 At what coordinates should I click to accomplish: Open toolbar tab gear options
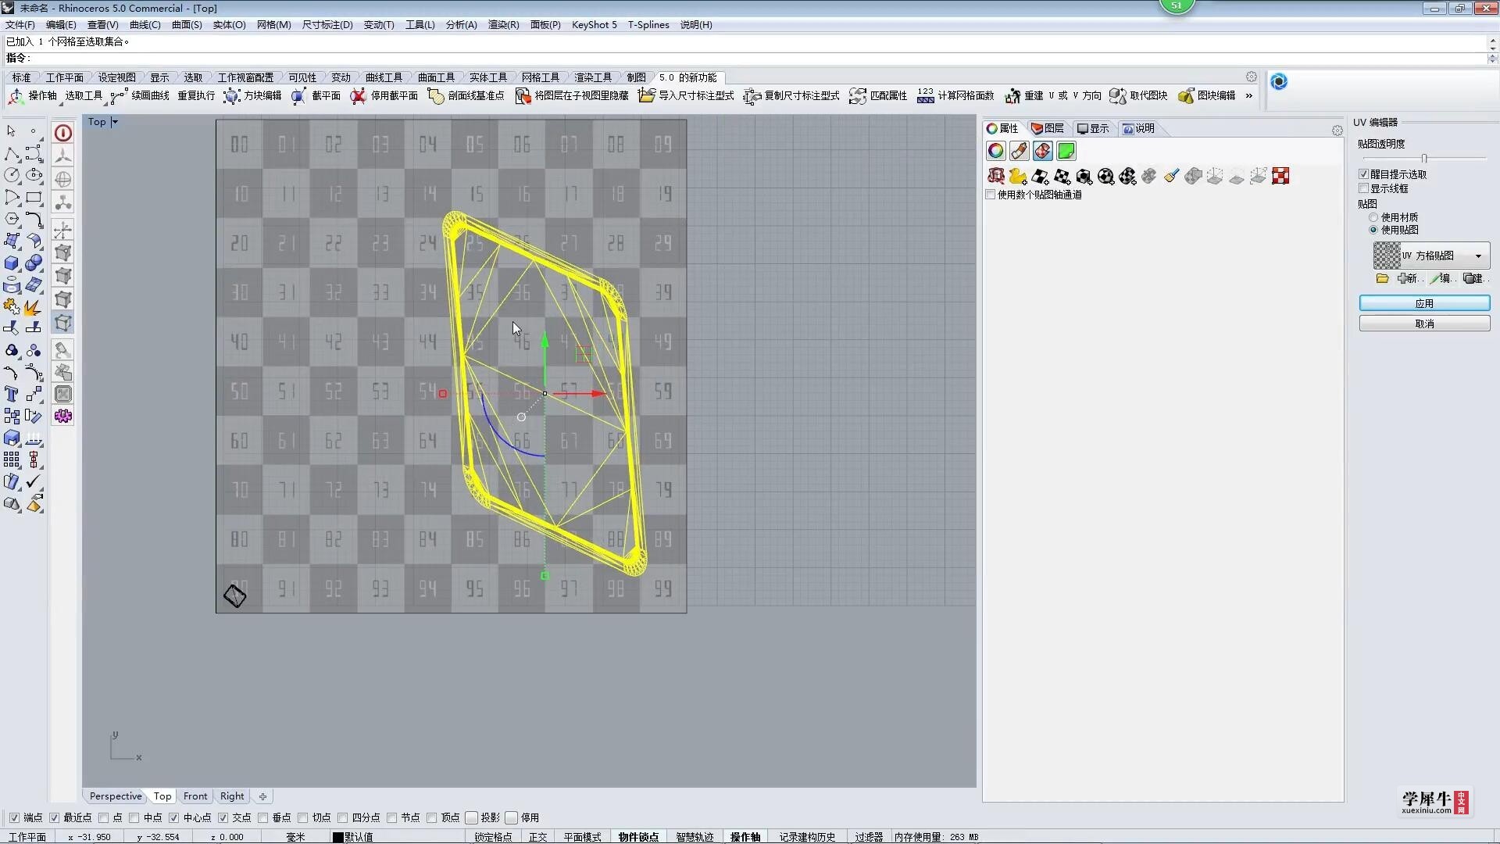[x=1252, y=77]
